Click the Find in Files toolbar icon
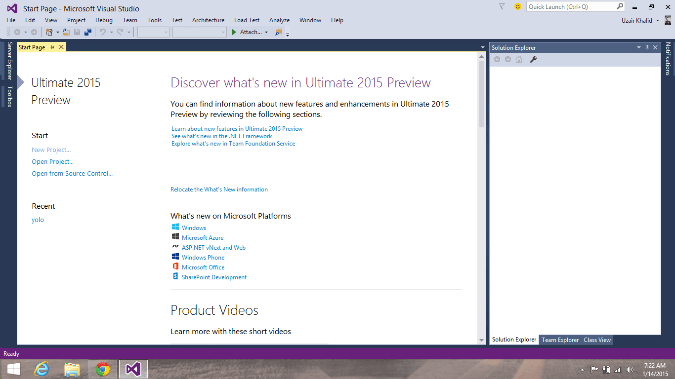Viewport: 675px width, 379px height. 279,32
